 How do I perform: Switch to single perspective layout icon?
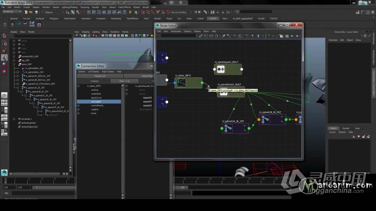click(x=4, y=96)
